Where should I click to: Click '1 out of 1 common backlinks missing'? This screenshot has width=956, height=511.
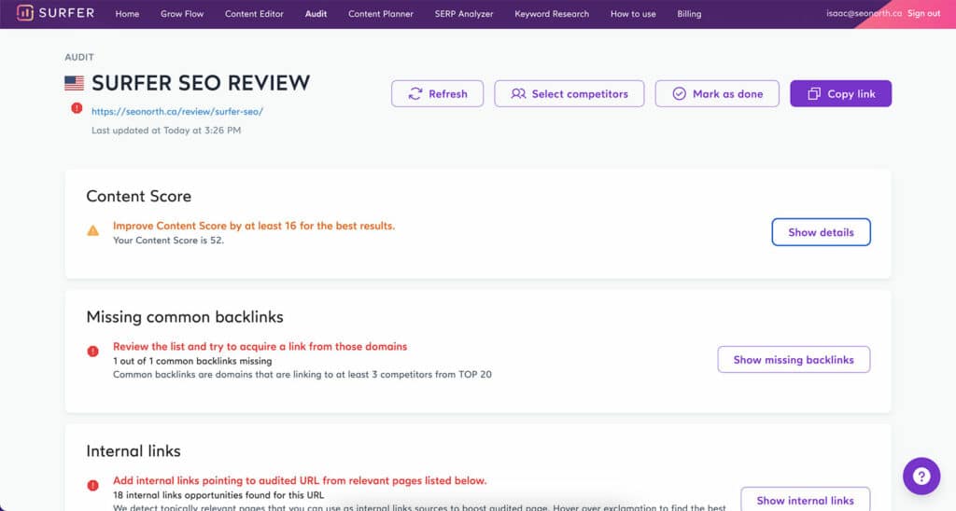click(x=192, y=361)
